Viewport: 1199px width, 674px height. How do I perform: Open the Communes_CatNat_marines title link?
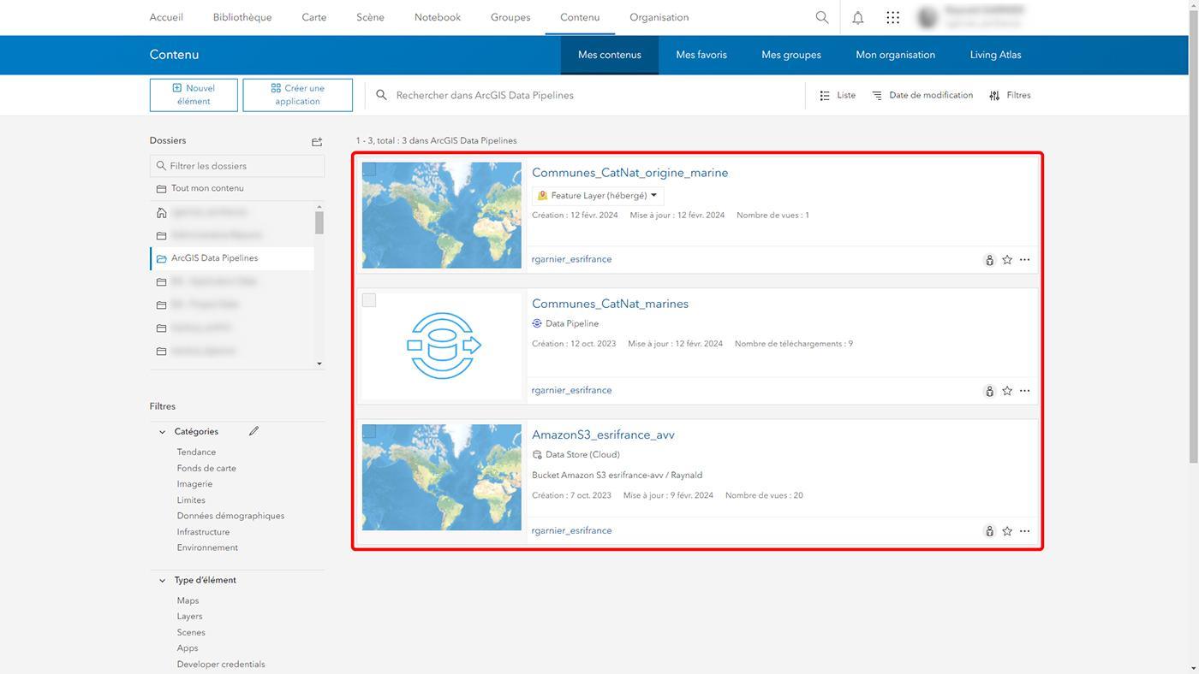tap(611, 304)
